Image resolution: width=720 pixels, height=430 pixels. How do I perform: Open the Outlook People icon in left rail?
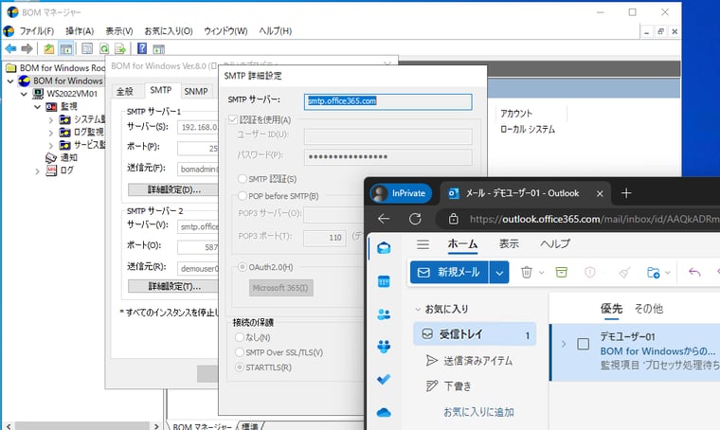pos(384,314)
